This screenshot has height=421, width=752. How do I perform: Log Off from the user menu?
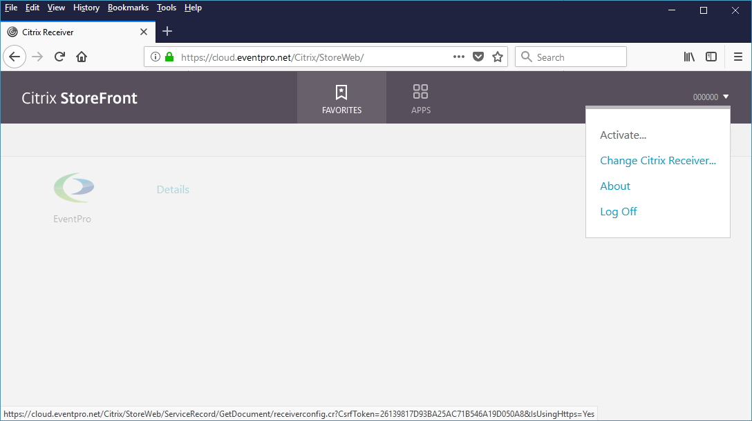pyautogui.click(x=618, y=212)
